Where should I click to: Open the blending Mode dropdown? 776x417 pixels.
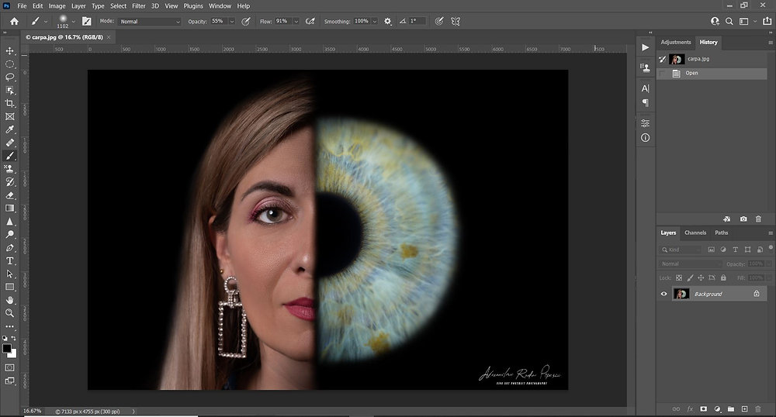coord(149,22)
